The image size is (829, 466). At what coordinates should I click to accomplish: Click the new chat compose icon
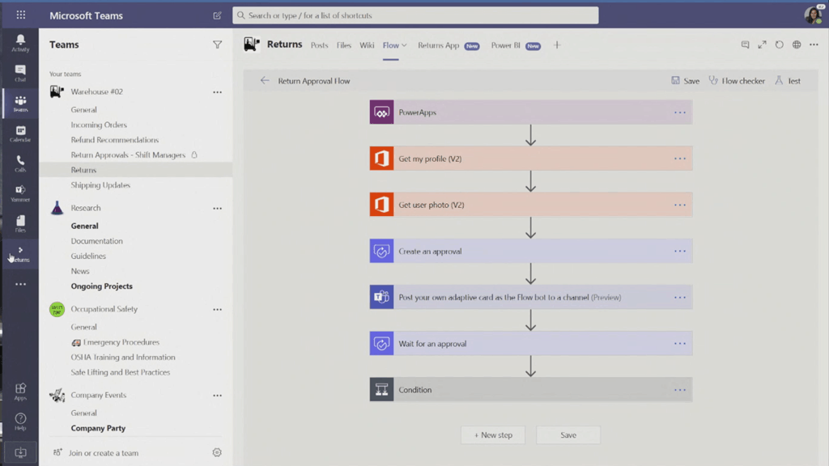point(217,15)
